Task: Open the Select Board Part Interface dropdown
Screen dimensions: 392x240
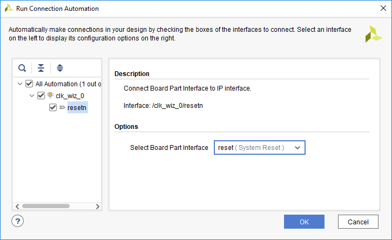Action: [x=260, y=148]
